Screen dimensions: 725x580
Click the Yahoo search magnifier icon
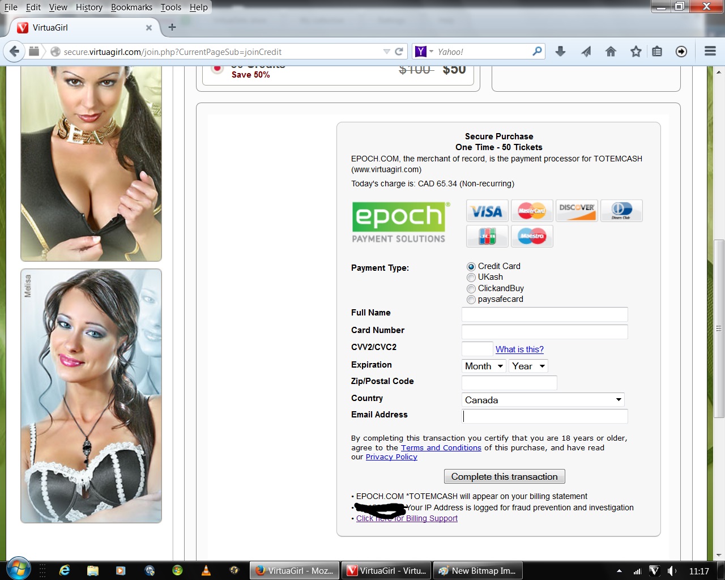click(x=537, y=52)
